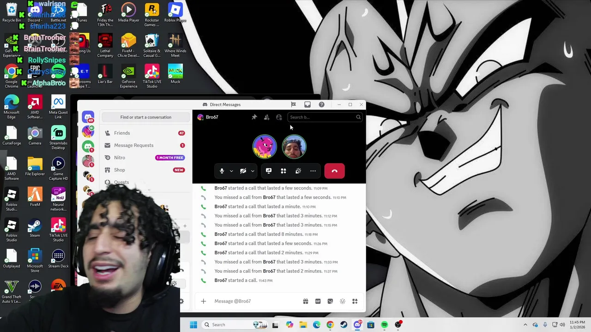The width and height of the screenshot is (591, 332).
Task: Select the Recycle Bin desktop icon
Action: pos(12,12)
